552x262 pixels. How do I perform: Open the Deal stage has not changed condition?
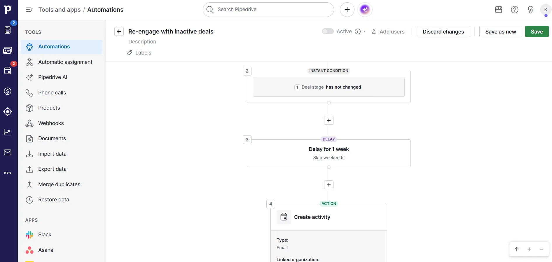coord(329,87)
